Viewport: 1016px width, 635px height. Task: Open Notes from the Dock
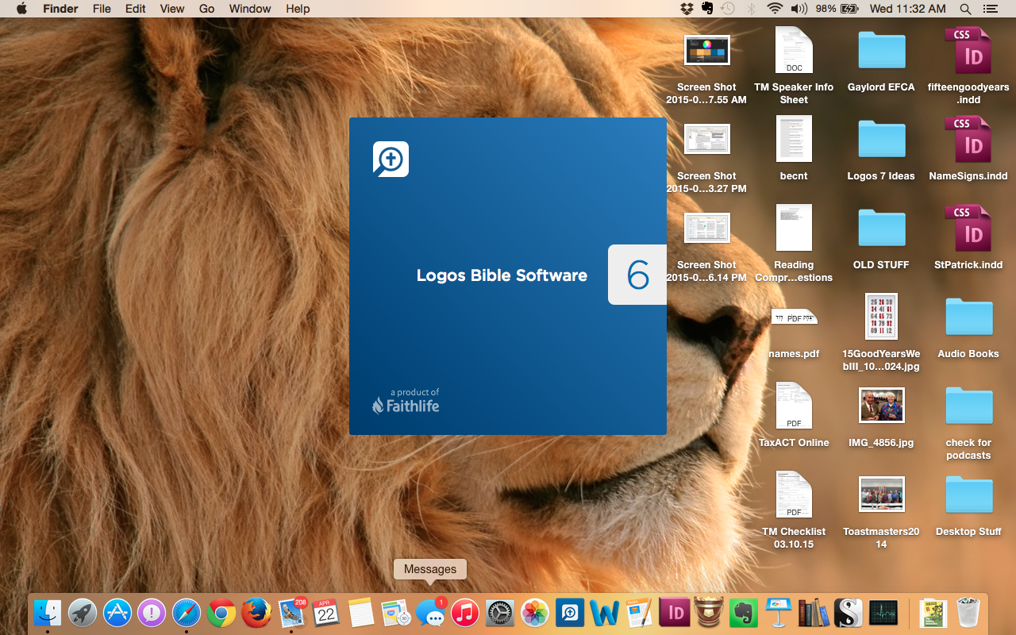pyautogui.click(x=360, y=613)
